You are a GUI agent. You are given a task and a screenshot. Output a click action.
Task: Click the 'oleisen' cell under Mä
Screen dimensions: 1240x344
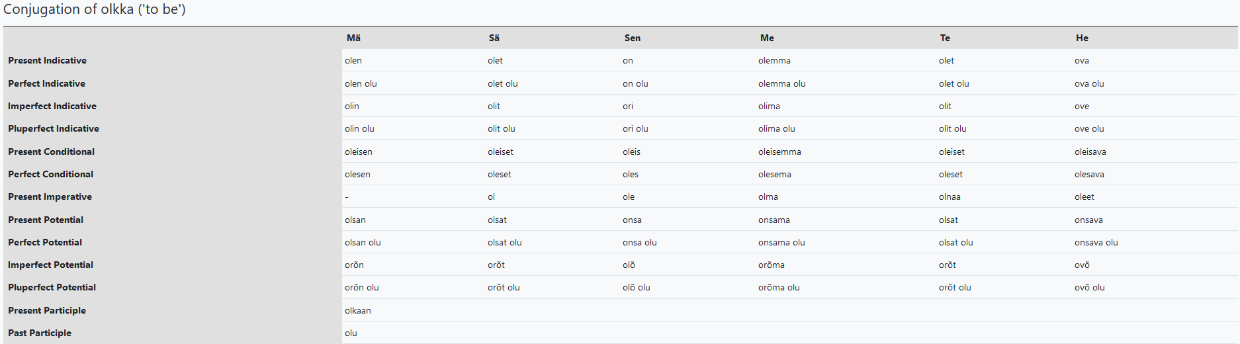click(359, 151)
